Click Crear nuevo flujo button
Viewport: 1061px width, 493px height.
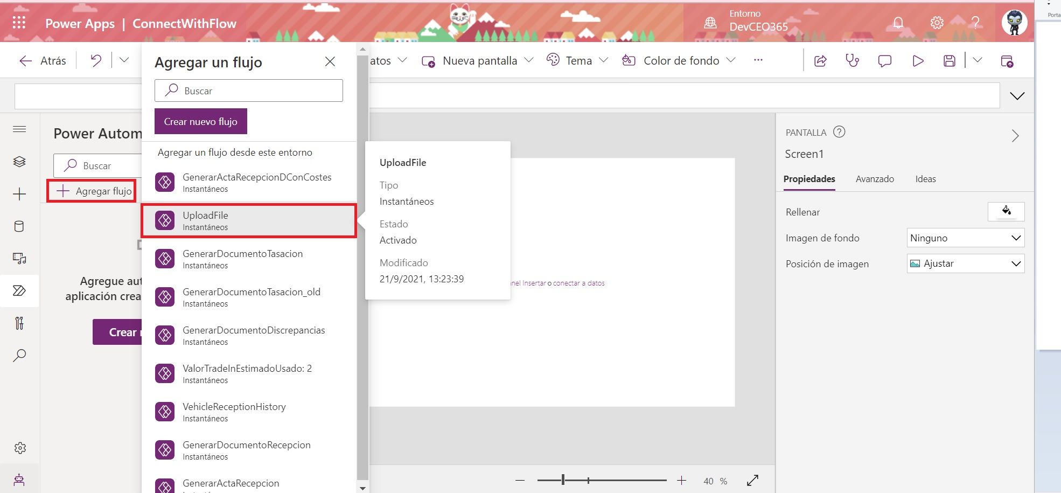coord(201,121)
